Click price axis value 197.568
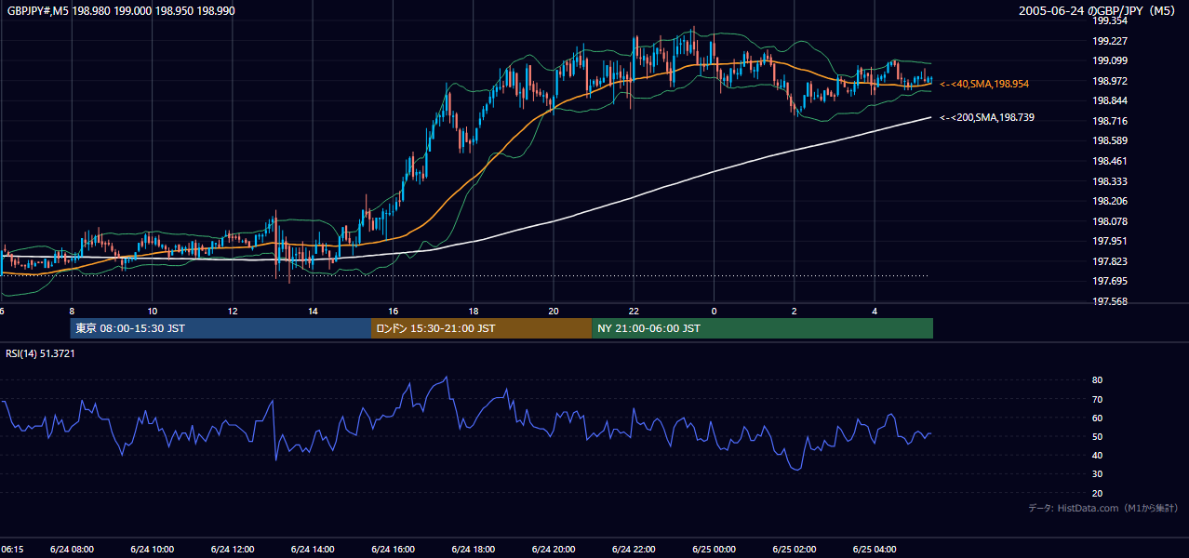The image size is (1189, 558). click(1110, 301)
